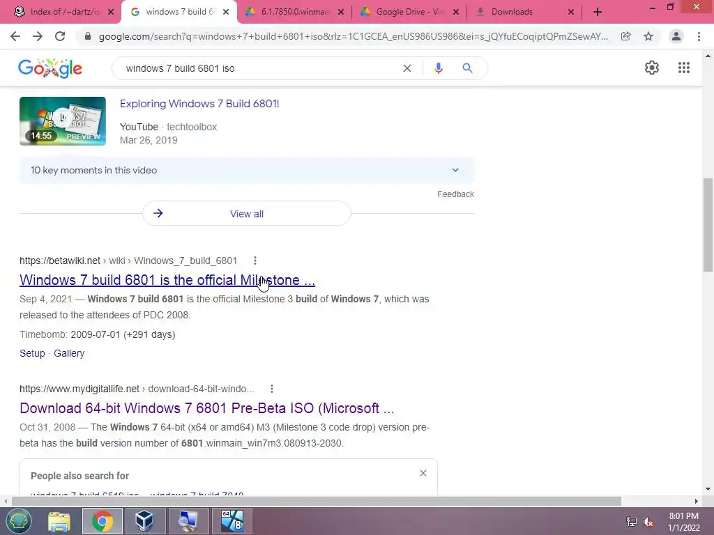
Task: Click the horizontal scrollbar thumb
Action: pyautogui.click(x=317, y=502)
